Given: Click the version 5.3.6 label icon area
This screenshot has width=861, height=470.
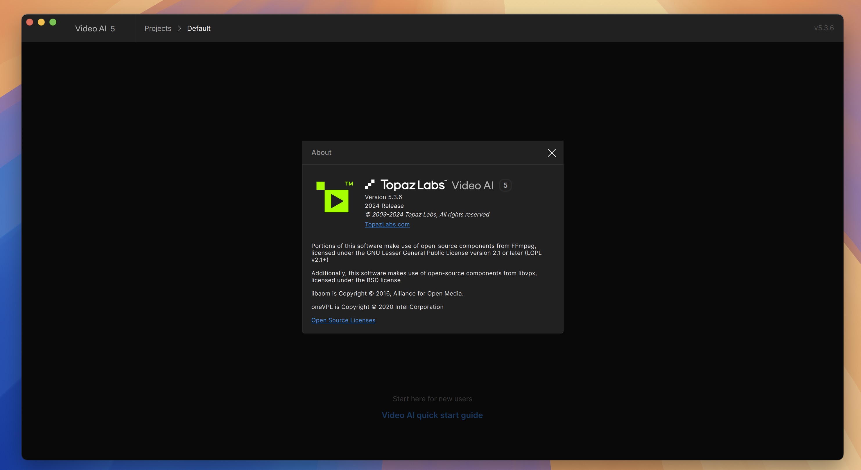Looking at the screenshot, I should (x=383, y=197).
